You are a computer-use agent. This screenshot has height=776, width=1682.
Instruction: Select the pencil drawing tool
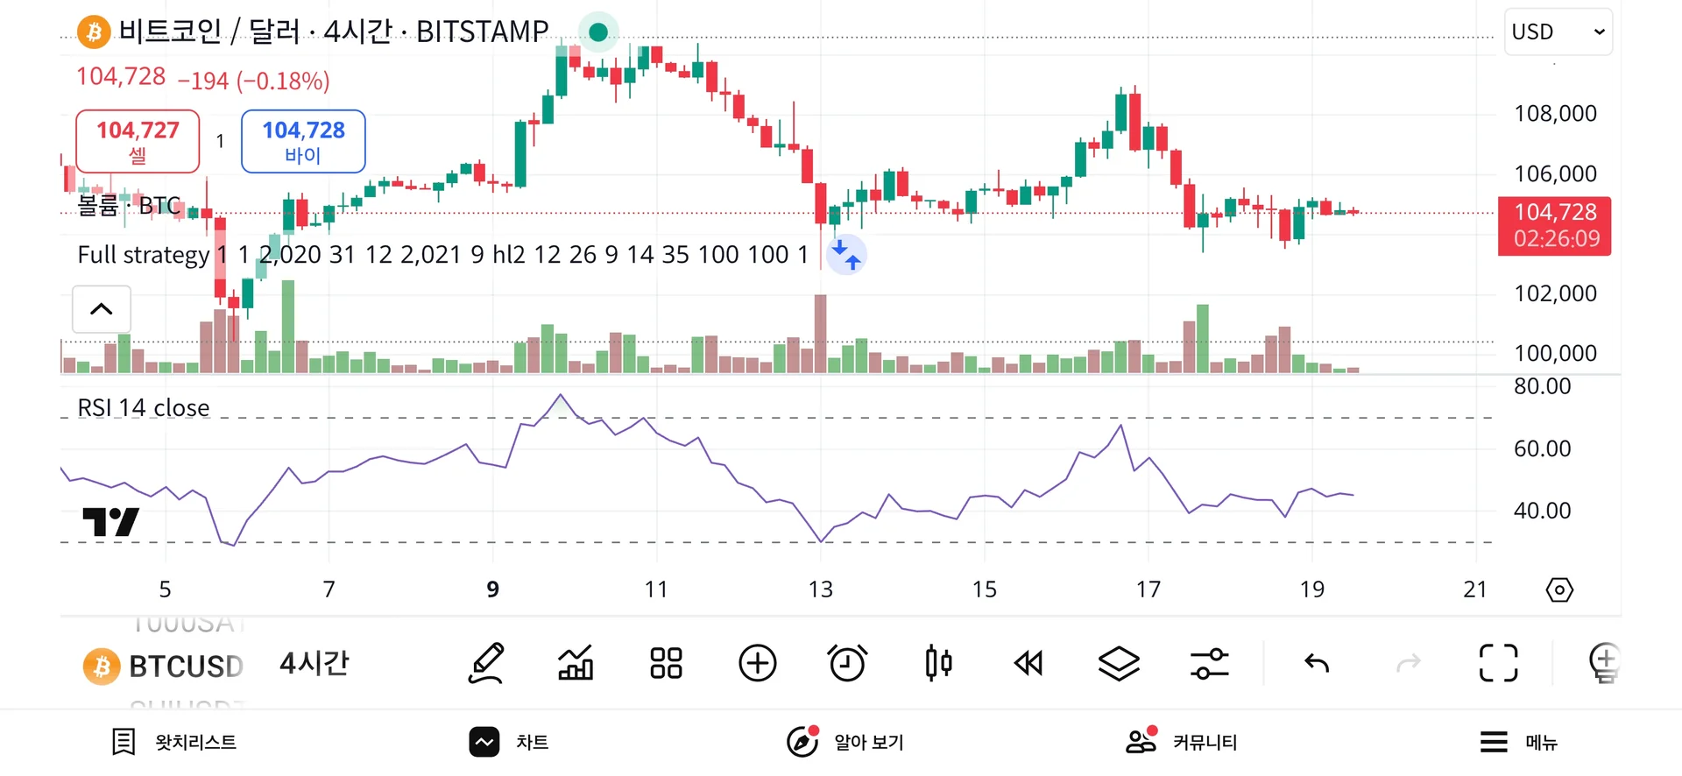tap(486, 663)
